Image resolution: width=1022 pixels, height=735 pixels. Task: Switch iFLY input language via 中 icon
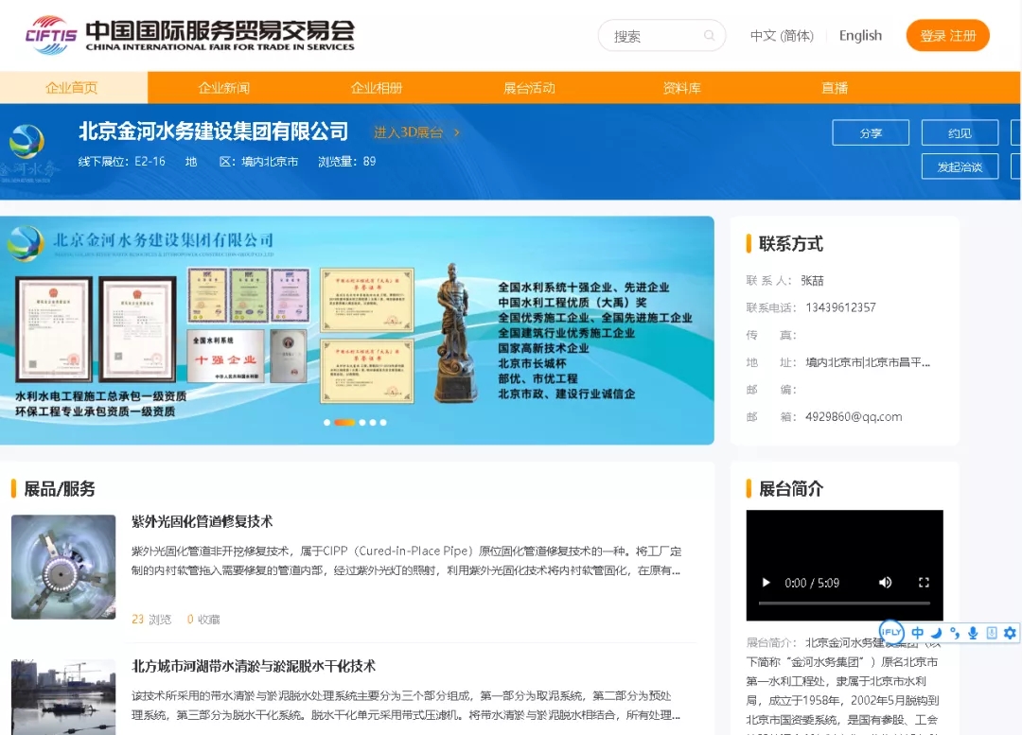pyautogui.click(x=917, y=633)
